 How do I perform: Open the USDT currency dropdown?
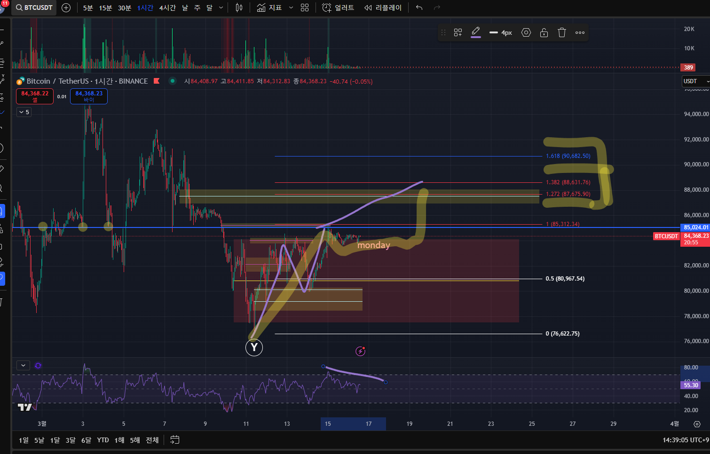click(695, 81)
